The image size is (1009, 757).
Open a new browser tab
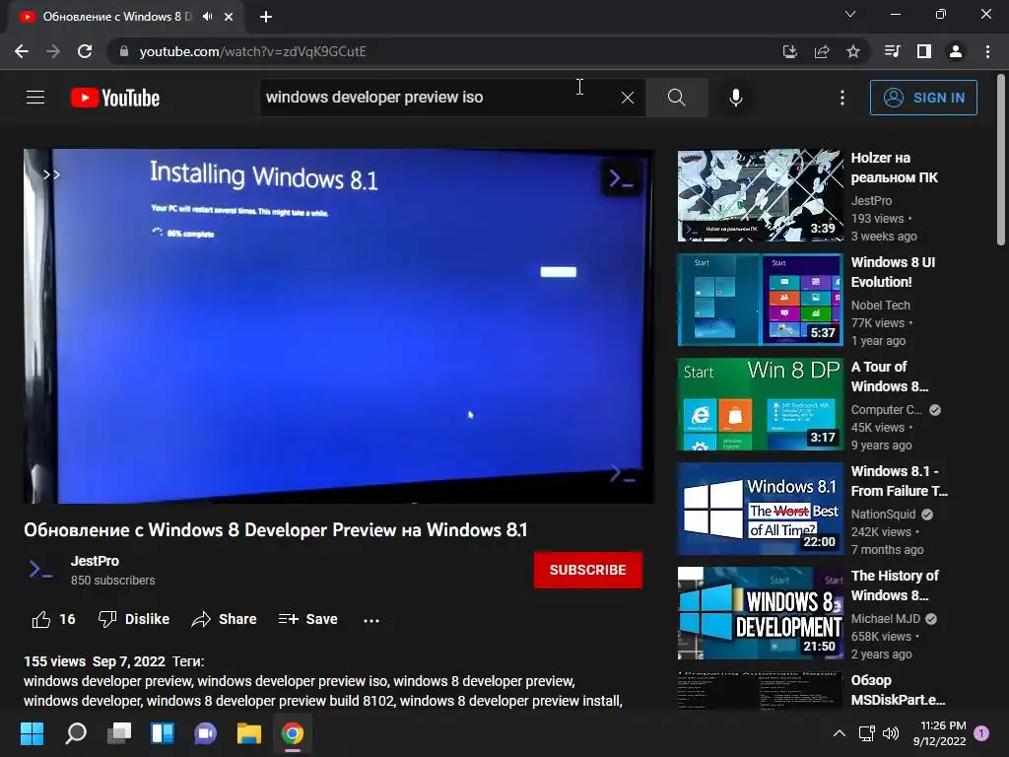(x=266, y=17)
